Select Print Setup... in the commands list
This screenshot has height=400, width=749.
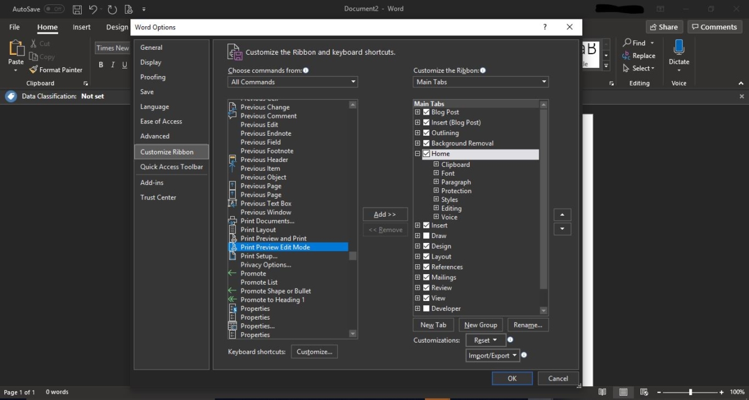click(x=258, y=256)
